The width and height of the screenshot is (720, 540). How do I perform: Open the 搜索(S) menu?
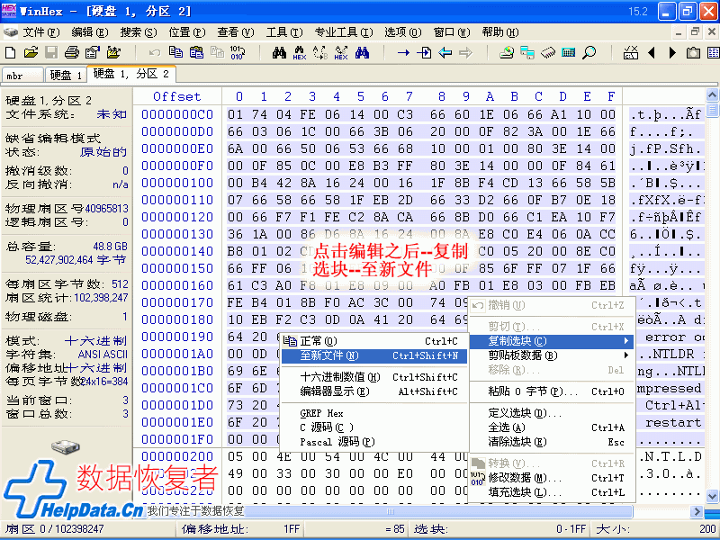pyautogui.click(x=139, y=32)
